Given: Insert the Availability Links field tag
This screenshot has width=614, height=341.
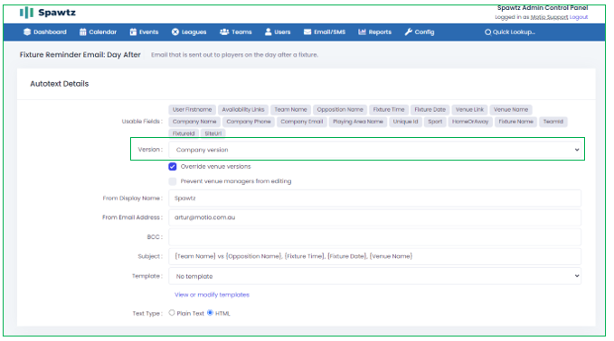Looking at the screenshot, I should pyautogui.click(x=243, y=110).
